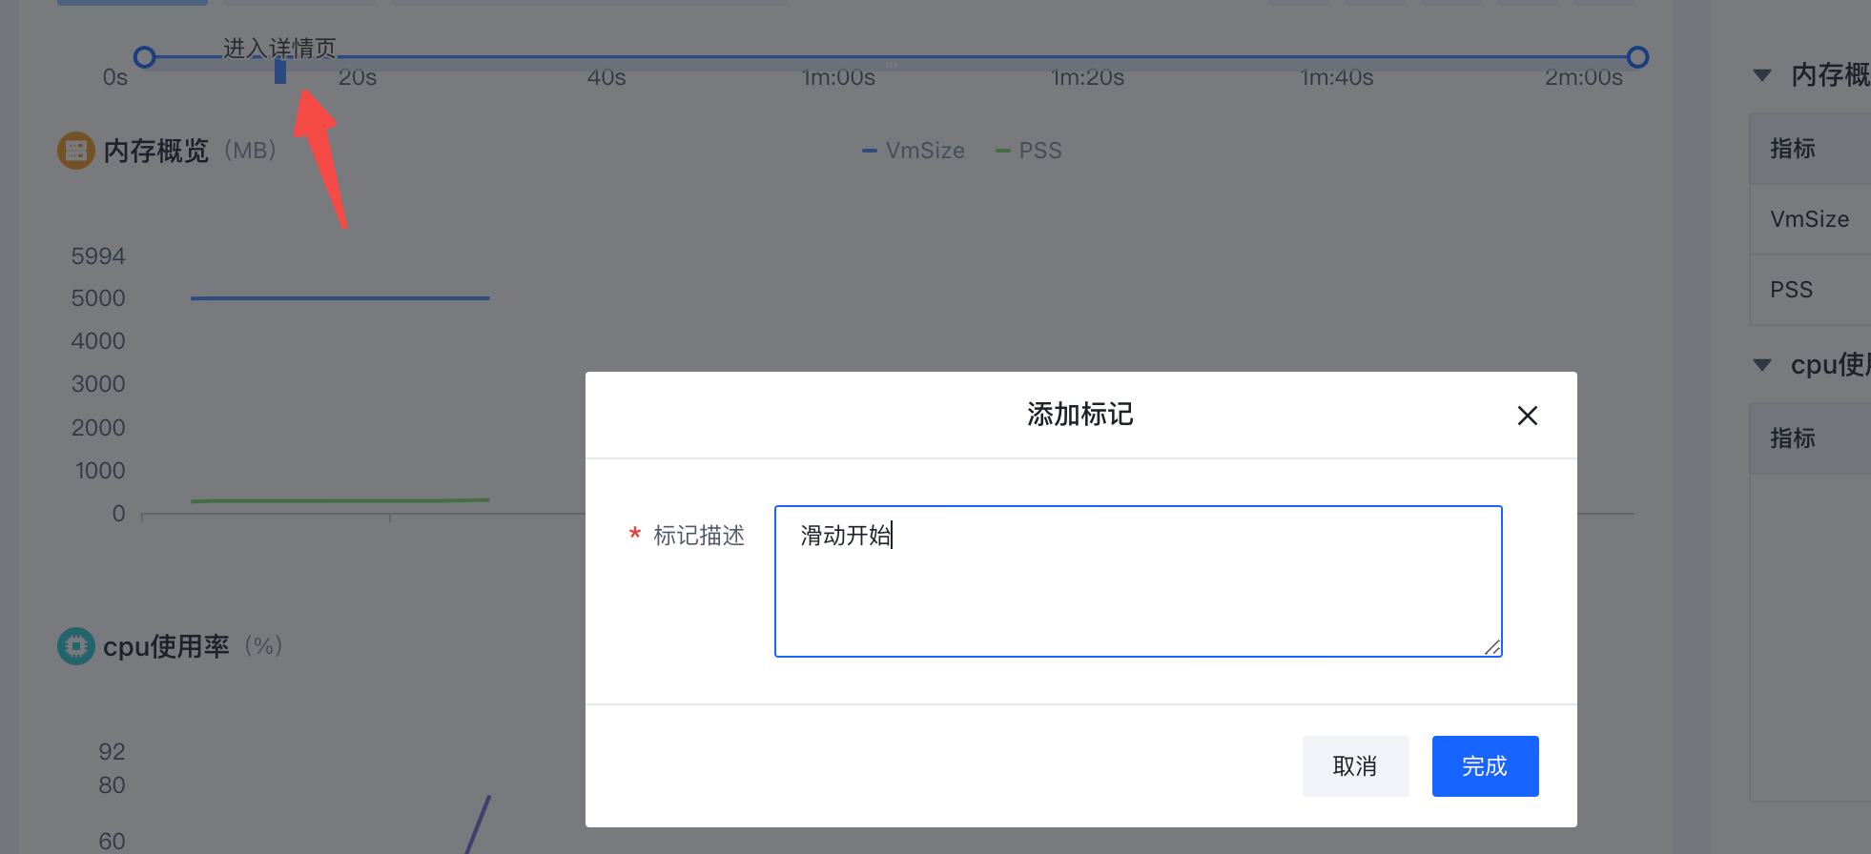Click the 标记描述 field label
Screen dimensions: 1871x854
click(x=699, y=536)
